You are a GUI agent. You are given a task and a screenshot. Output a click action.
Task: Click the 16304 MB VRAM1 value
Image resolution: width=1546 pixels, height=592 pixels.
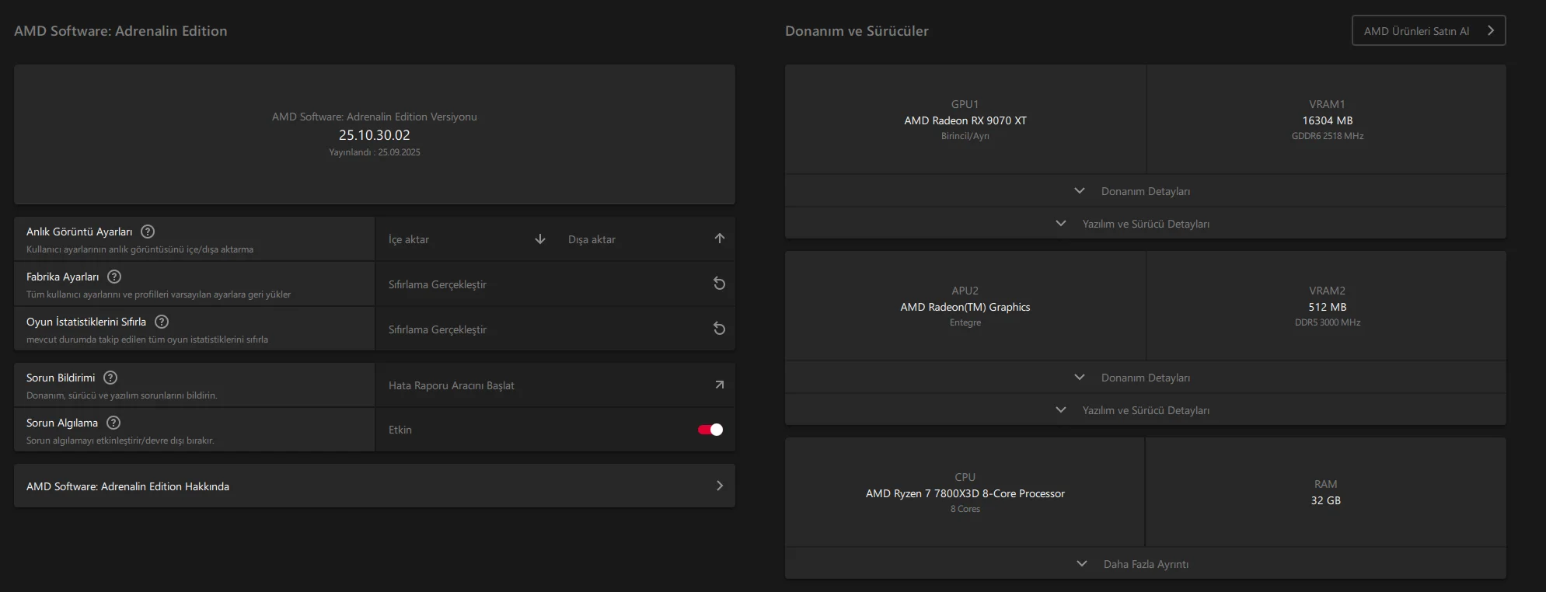tap(1328, 120)
